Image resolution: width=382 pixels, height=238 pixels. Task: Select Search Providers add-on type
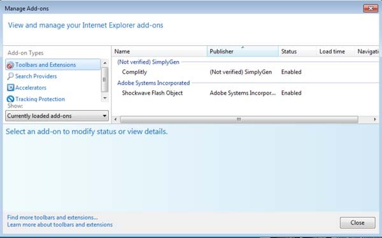pyautogui.click(x=36, y=76)
